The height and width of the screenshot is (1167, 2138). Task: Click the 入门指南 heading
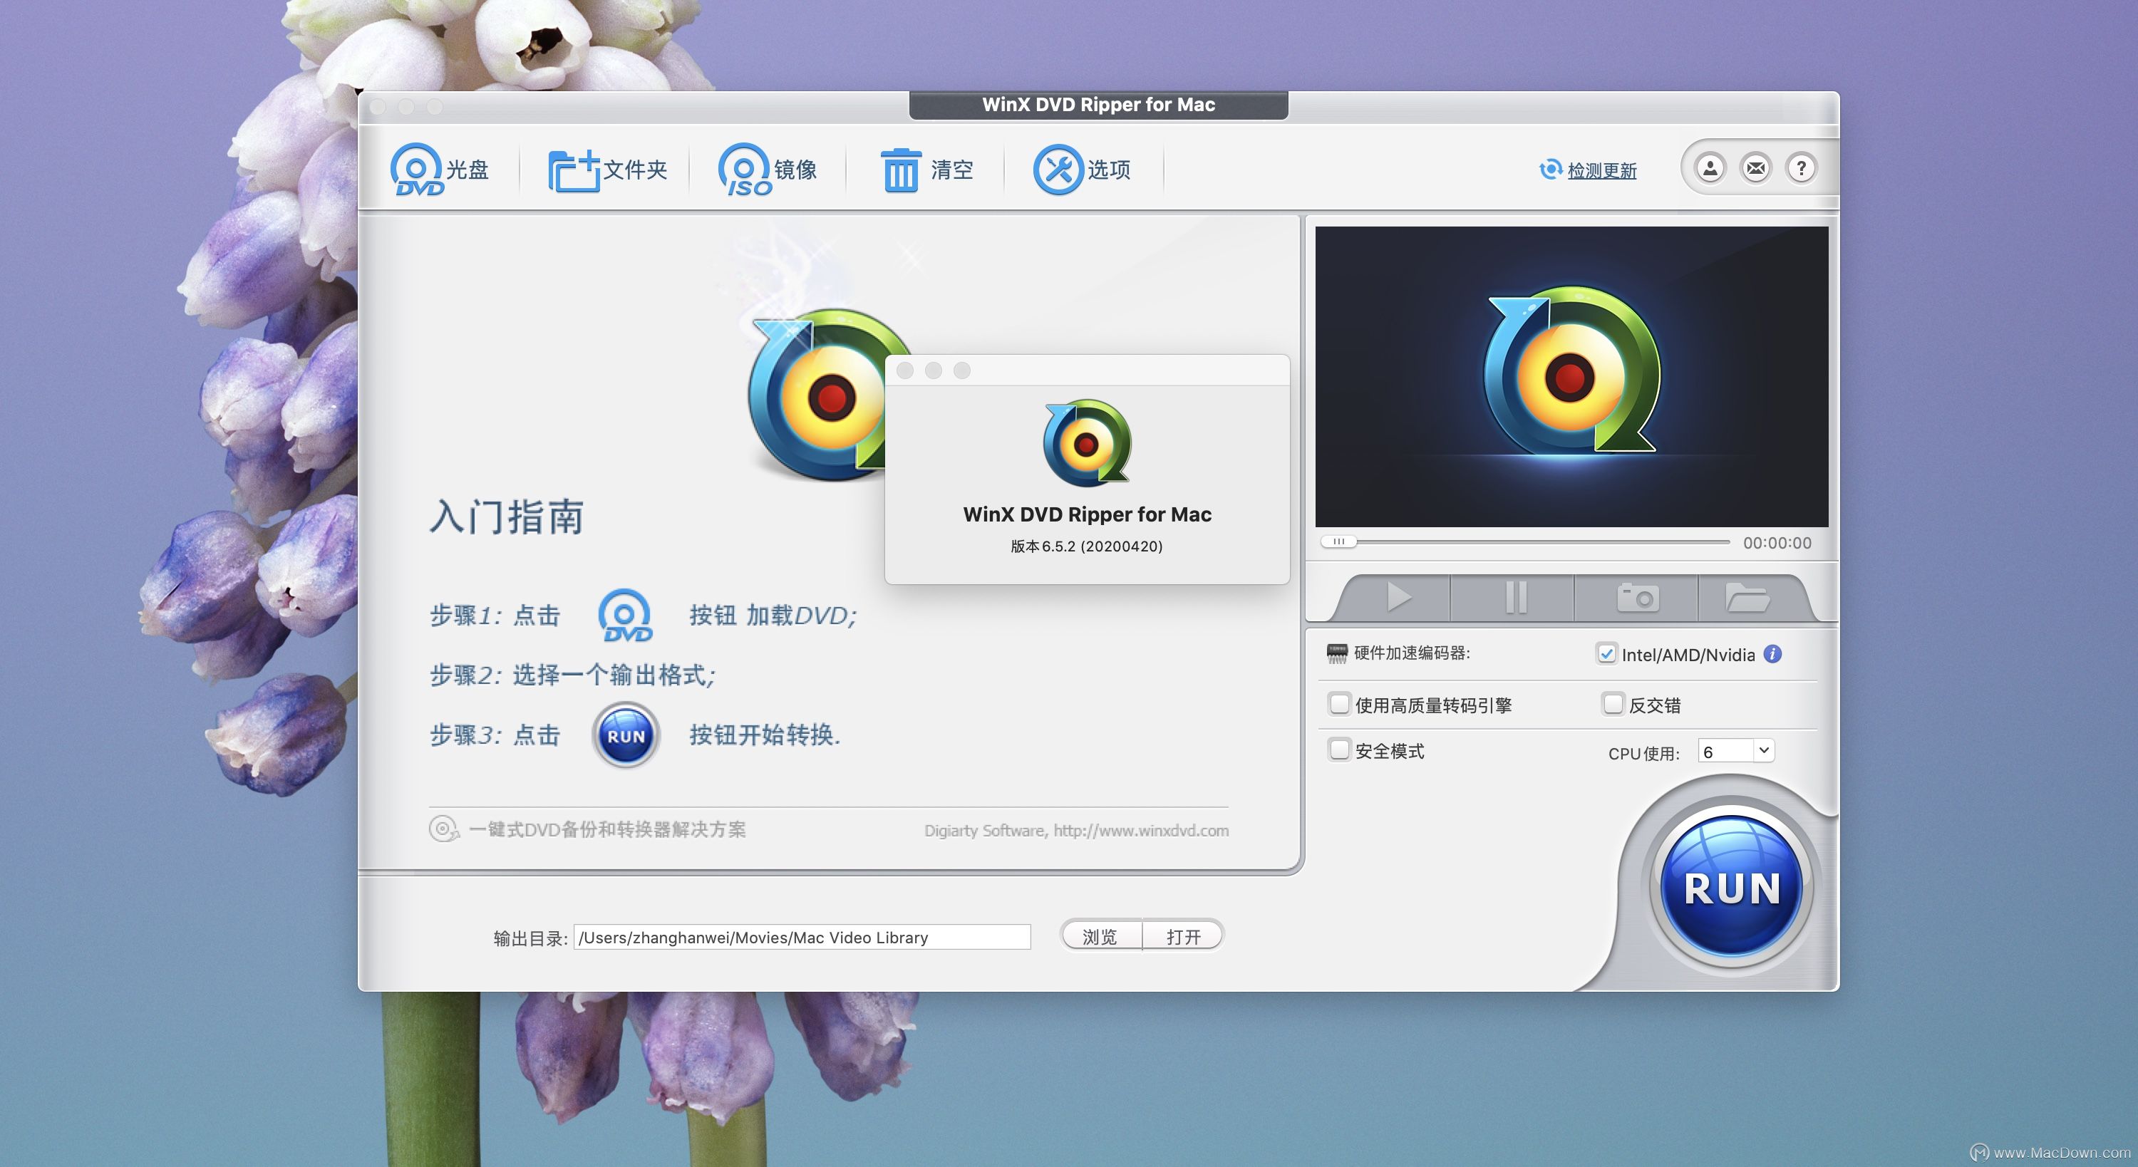(506, 517)
